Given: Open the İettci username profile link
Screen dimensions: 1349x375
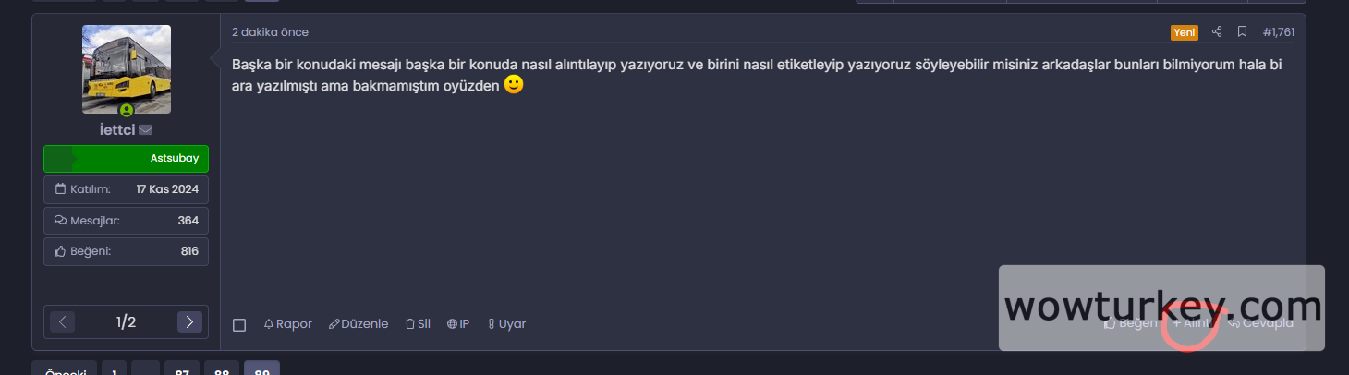Looking at the screenshot, I should [117, 130].
